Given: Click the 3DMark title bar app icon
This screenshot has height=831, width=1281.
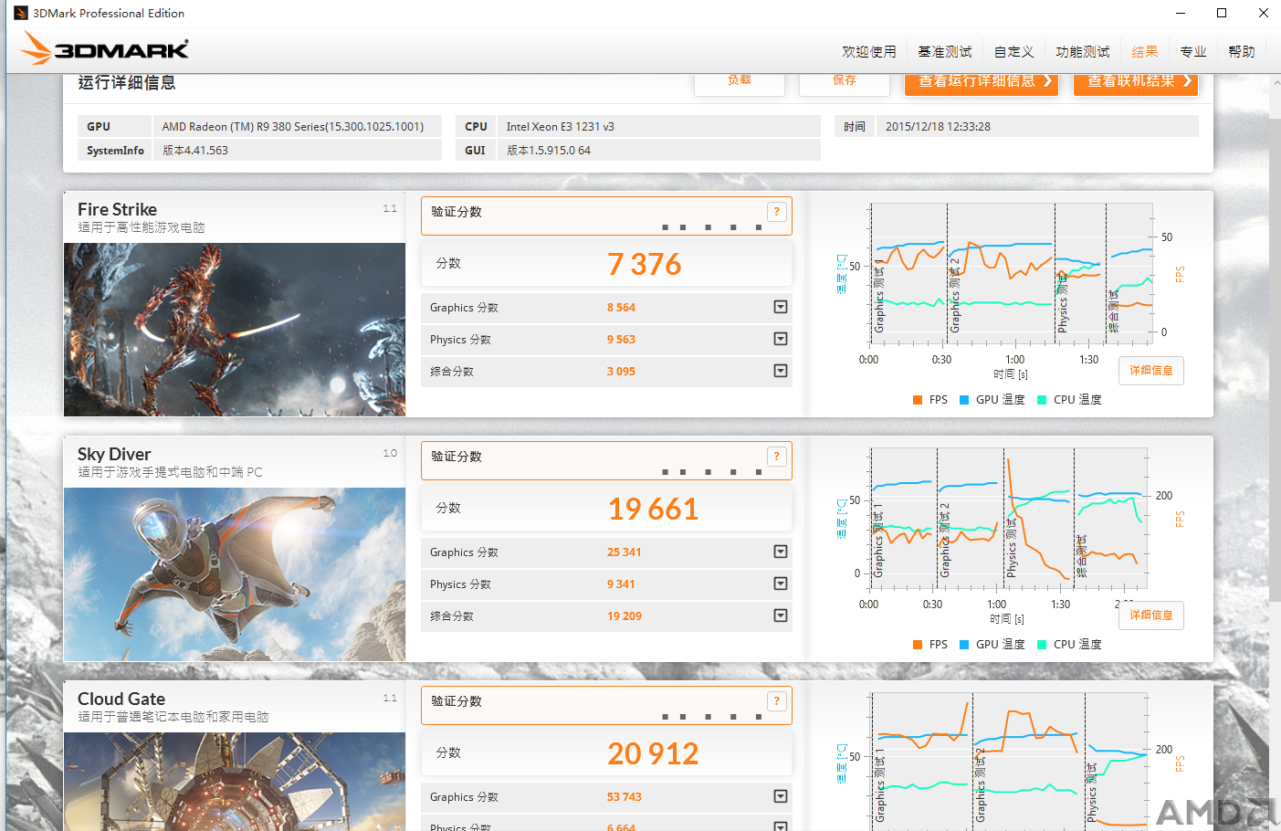Looking at the screenshot, I should coord(20,13).
